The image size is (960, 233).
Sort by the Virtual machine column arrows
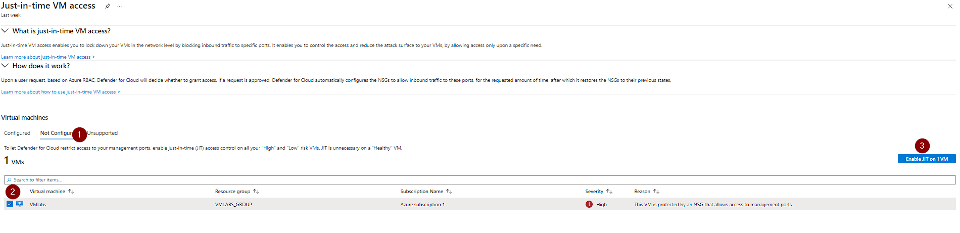tap(71, 192)
